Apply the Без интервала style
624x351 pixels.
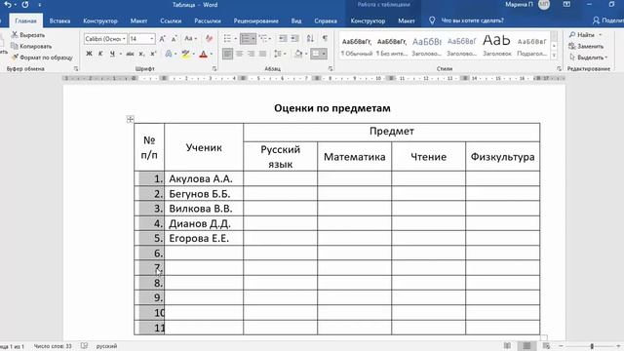(x=392, y=46)
